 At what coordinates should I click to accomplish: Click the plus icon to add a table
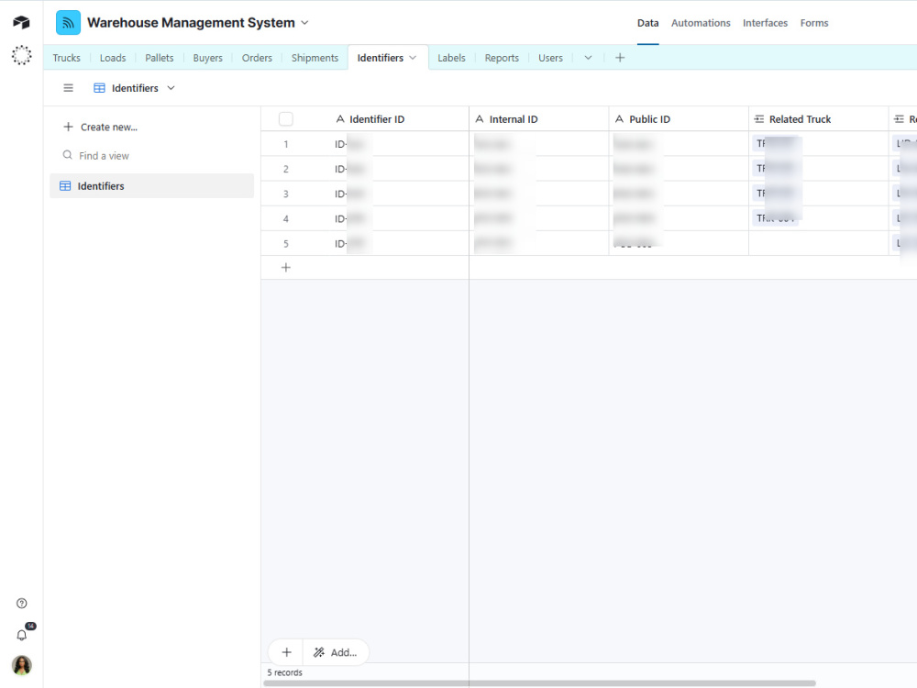(620, 57)
